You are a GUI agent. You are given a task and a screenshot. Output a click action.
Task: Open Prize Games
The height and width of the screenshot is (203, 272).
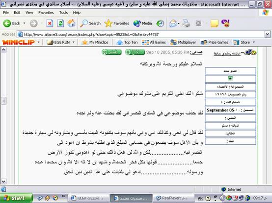click(x=215, y=43)
